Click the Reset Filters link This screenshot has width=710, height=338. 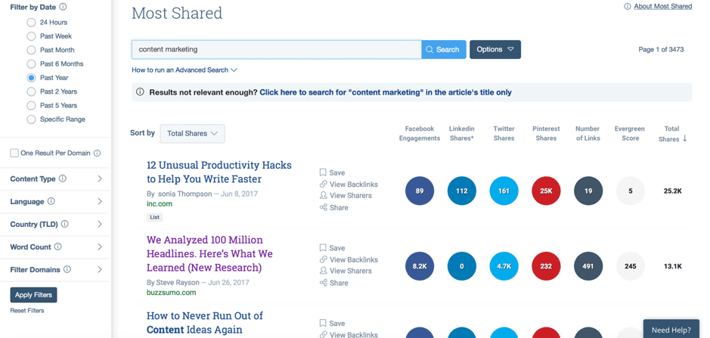(x=27, y=311)
